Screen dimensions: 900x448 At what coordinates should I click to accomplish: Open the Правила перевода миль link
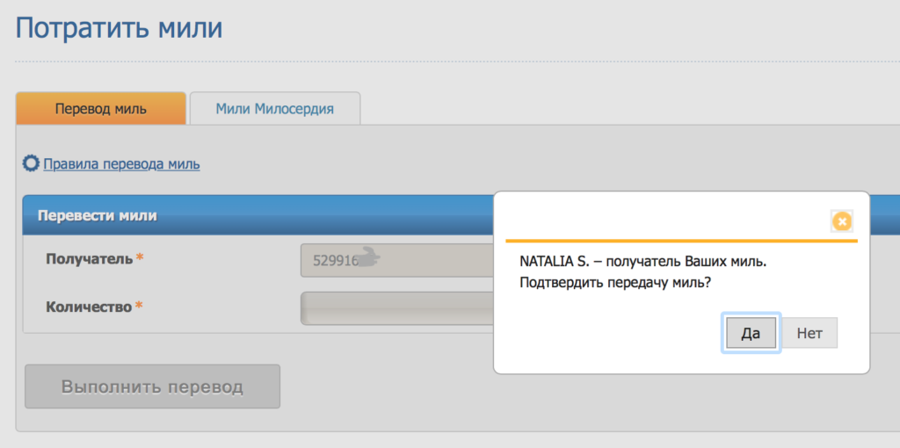(121, 164)
